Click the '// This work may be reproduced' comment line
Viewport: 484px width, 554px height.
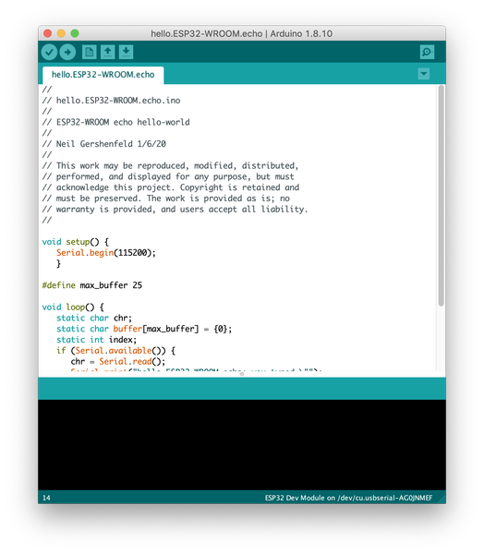pyautogui.click(x=170, y=165)
